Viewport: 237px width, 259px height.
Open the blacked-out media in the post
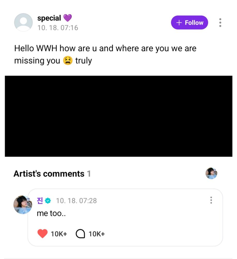pyautogui.click(x=118, y=116)
